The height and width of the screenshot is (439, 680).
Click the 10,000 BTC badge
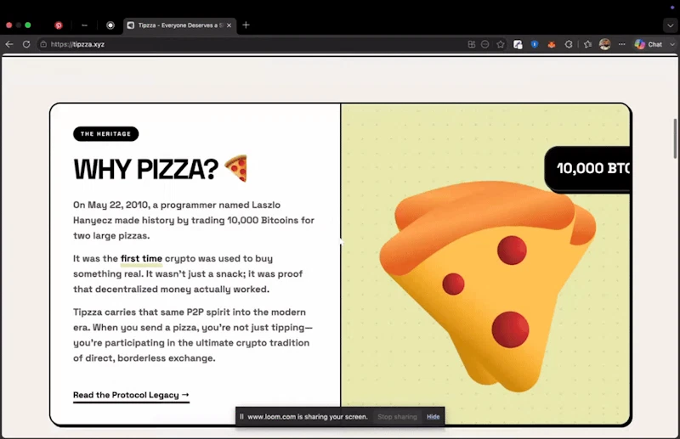[x=587, y=169]
